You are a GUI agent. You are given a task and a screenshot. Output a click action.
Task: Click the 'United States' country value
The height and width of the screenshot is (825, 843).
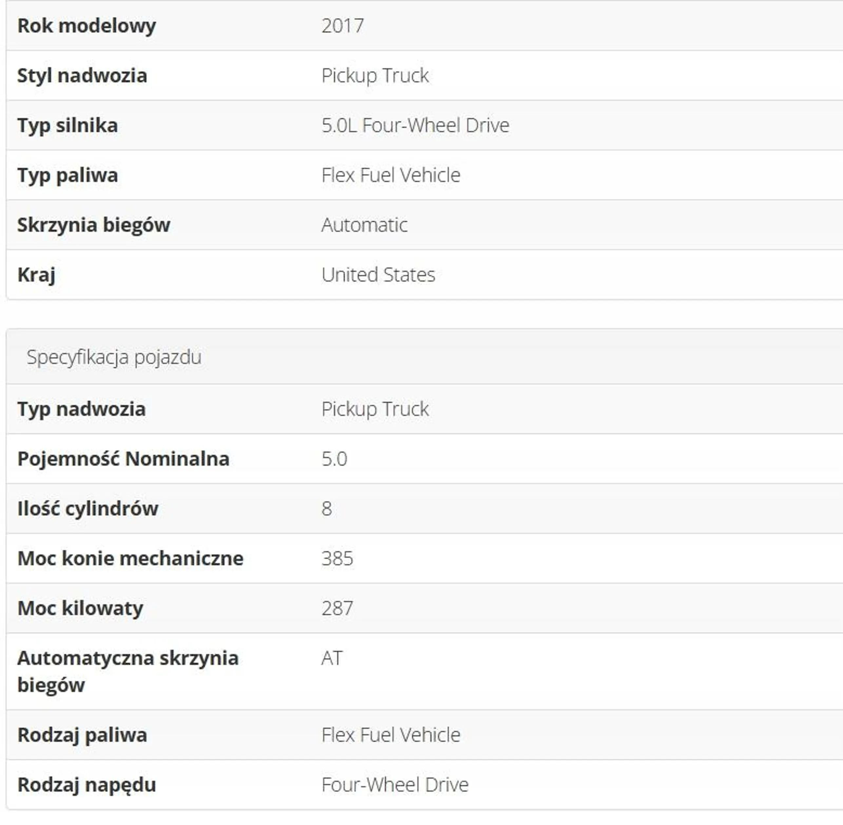[x=378, y=275]
